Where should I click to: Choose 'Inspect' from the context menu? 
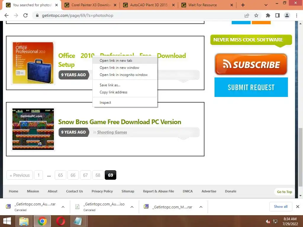pyautogui.click(x=125, y=103)
